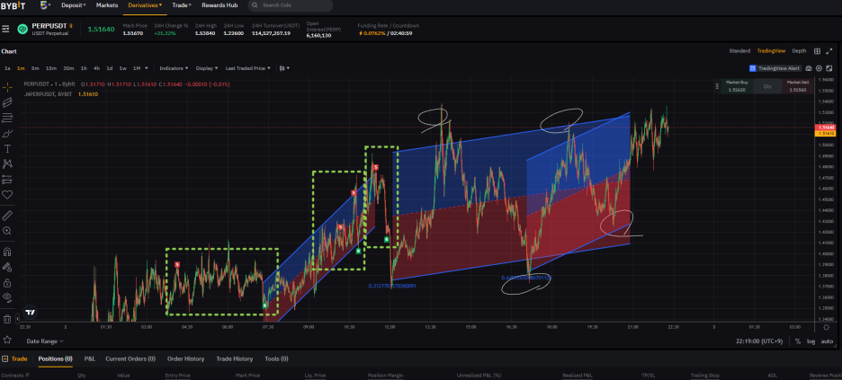Select the 5m timeframe
The height and width of the screenshot is (380, 842).
(35, 68)
